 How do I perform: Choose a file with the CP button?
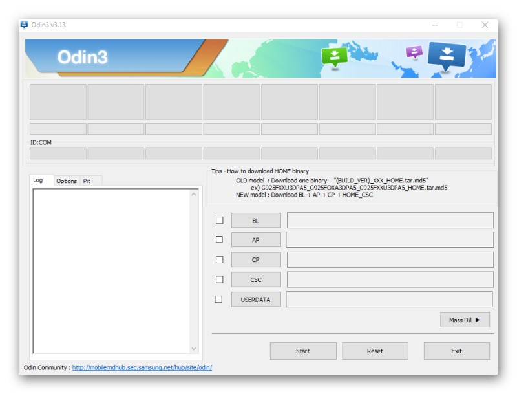point(256,259)
